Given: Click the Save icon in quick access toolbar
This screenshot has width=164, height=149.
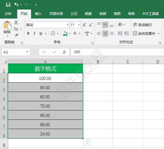Looking at the screenshot, I should [x=8, y=5].
